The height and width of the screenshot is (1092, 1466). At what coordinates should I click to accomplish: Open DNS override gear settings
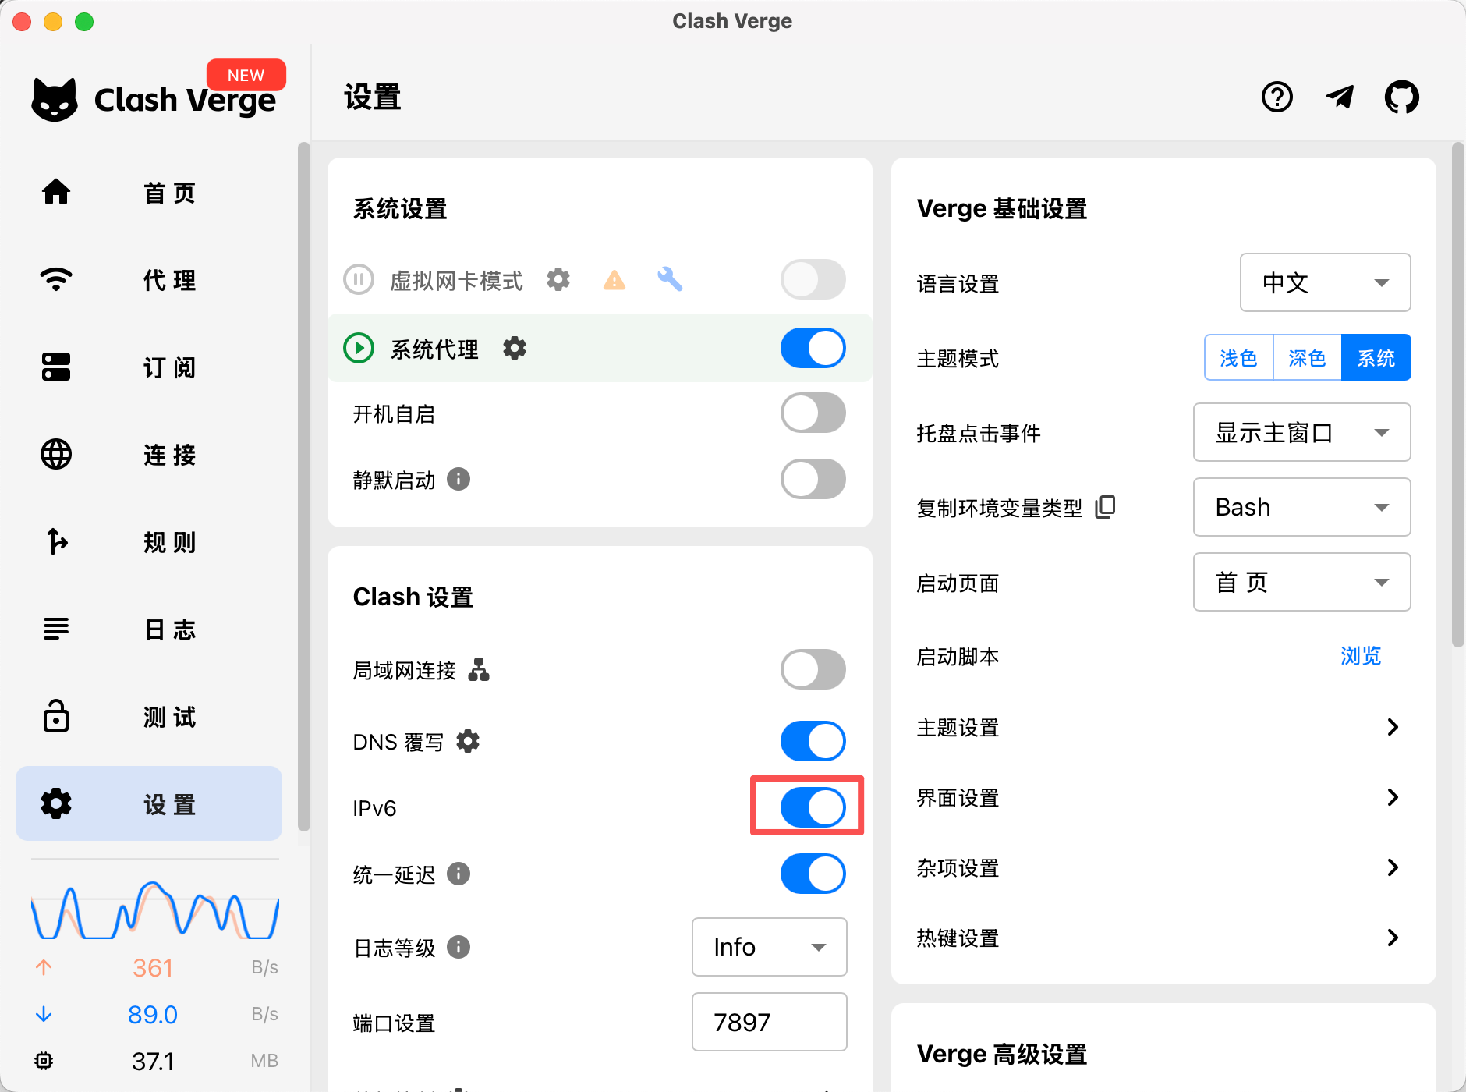coord(468,741)
